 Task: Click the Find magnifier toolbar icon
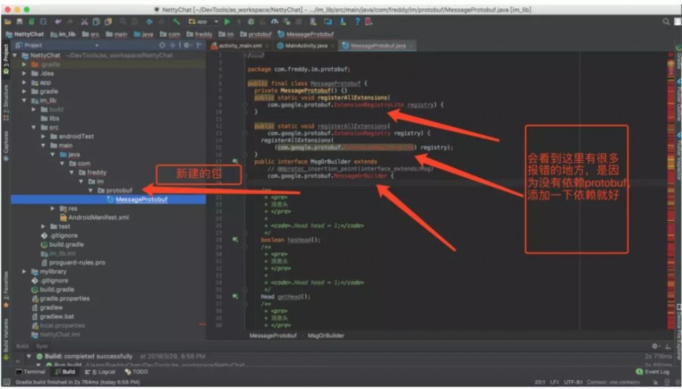click(x=122, y=22)
